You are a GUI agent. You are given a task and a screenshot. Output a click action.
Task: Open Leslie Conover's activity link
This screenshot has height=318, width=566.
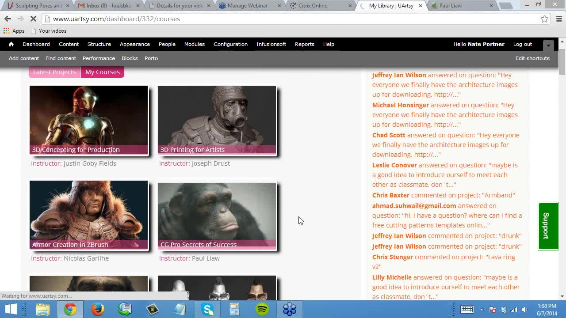pos(394,165)
